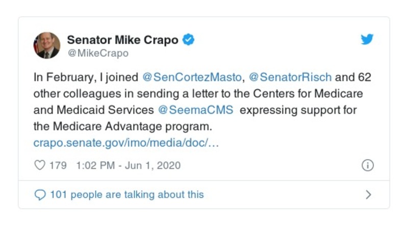Screen dimensions: 408x227
Task: Click the speech bubble reply icon
Action: tap(39, 194)
